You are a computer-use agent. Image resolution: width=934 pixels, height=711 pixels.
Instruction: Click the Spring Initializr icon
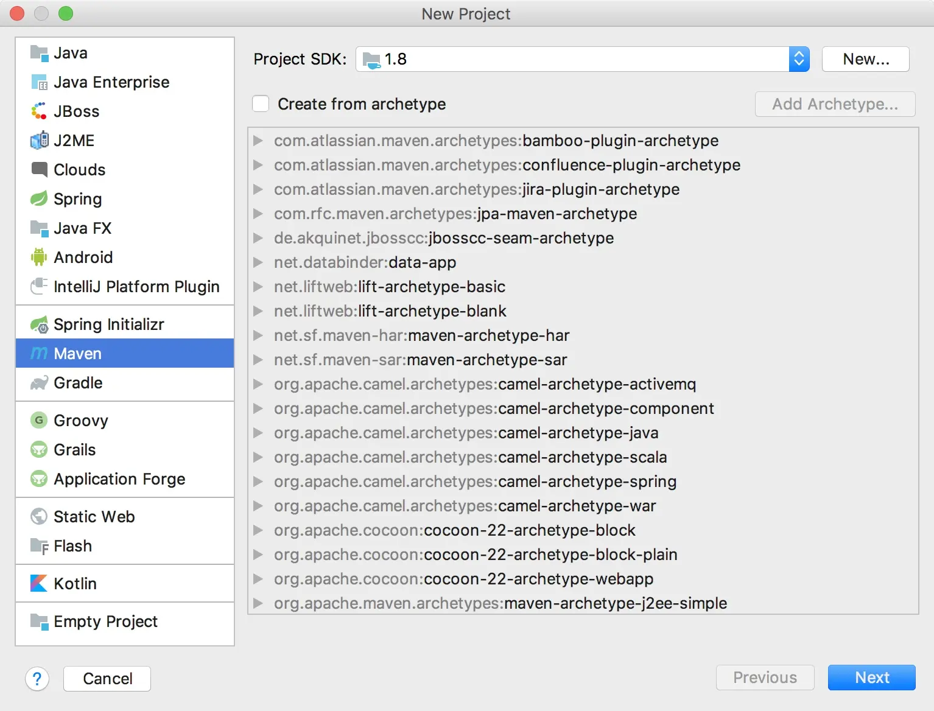(x=39, y=324)
